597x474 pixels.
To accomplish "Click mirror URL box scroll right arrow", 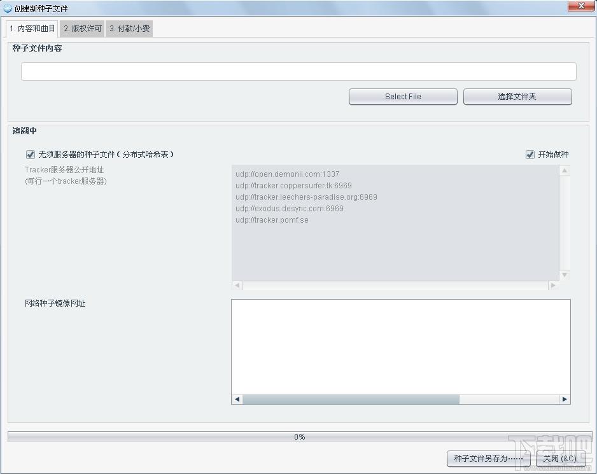I will pyautogui.click(x=565, y=400).
